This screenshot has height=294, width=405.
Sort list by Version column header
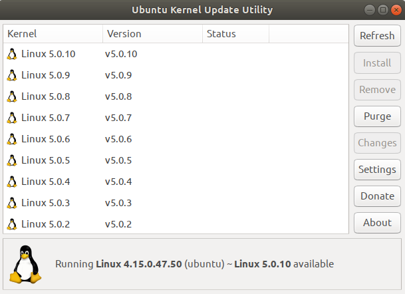152,34
